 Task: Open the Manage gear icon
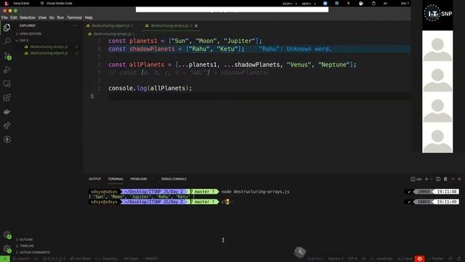(x=7, y=249)
